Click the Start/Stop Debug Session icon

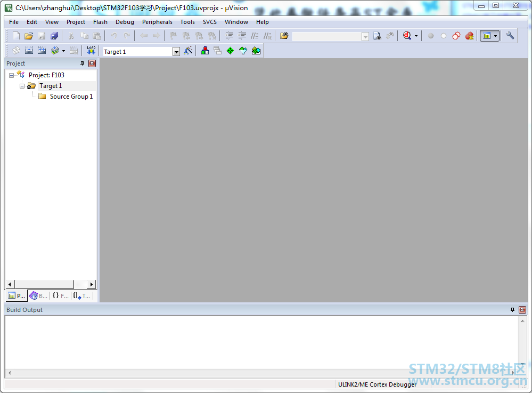(x=408, y=36)
